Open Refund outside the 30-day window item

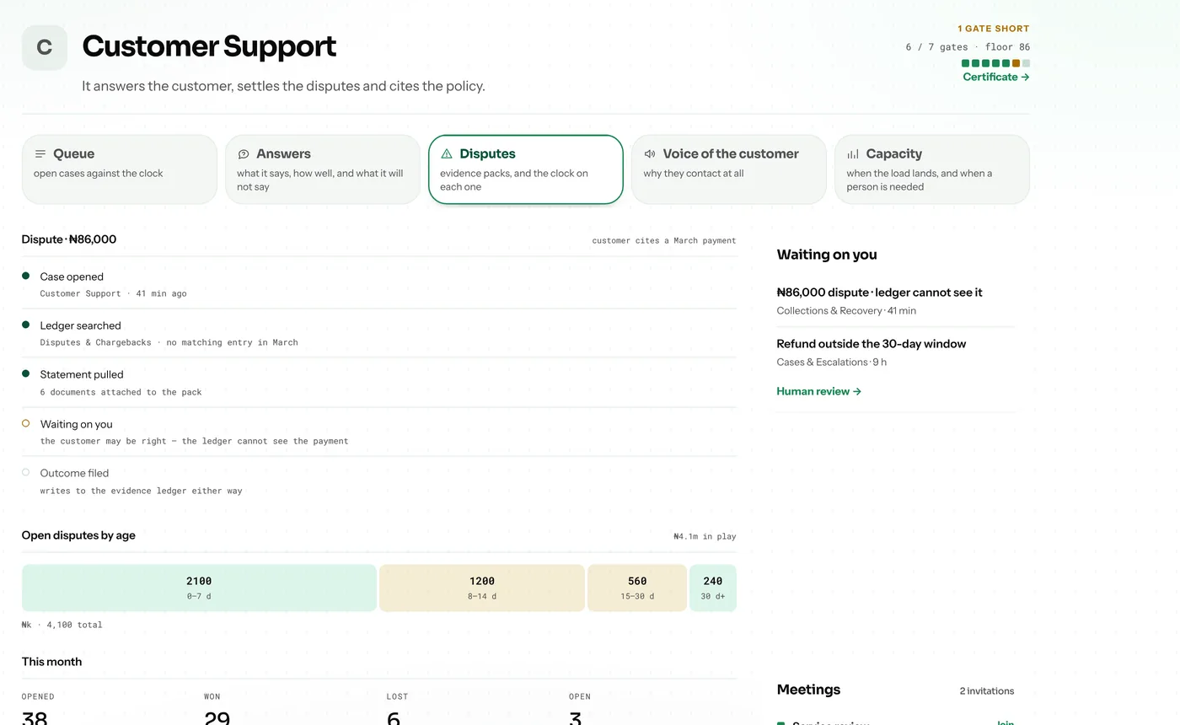pos(895,352)
